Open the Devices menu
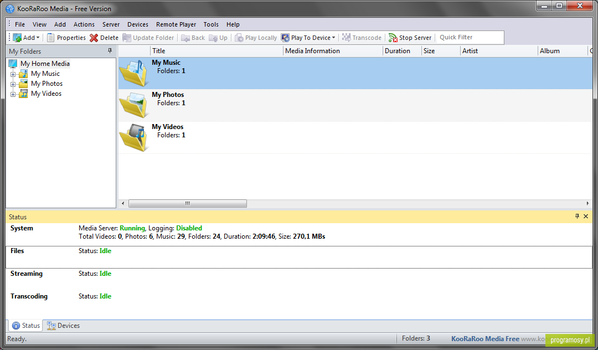Screen dimensions: 598x350 pos(138,24)
